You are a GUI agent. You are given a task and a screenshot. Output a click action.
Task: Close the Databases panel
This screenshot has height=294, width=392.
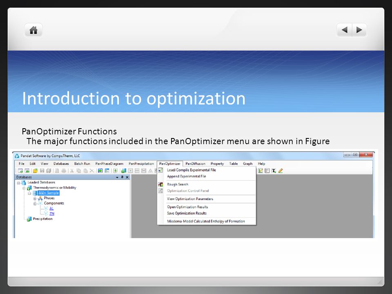tap(127, 177)
